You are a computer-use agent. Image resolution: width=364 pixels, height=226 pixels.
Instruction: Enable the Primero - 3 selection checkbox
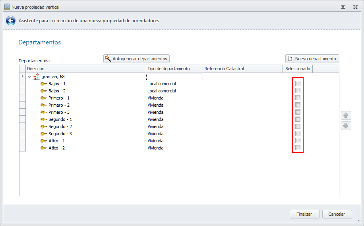point(298,112)
